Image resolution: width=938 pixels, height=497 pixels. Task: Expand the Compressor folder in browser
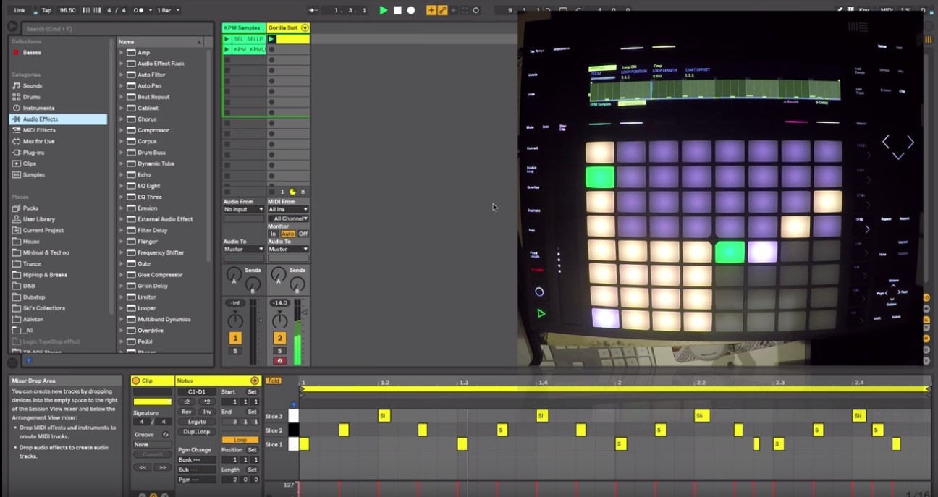click(122, 130)
